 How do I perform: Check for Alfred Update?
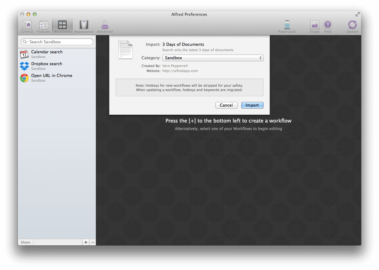point(352,26)
